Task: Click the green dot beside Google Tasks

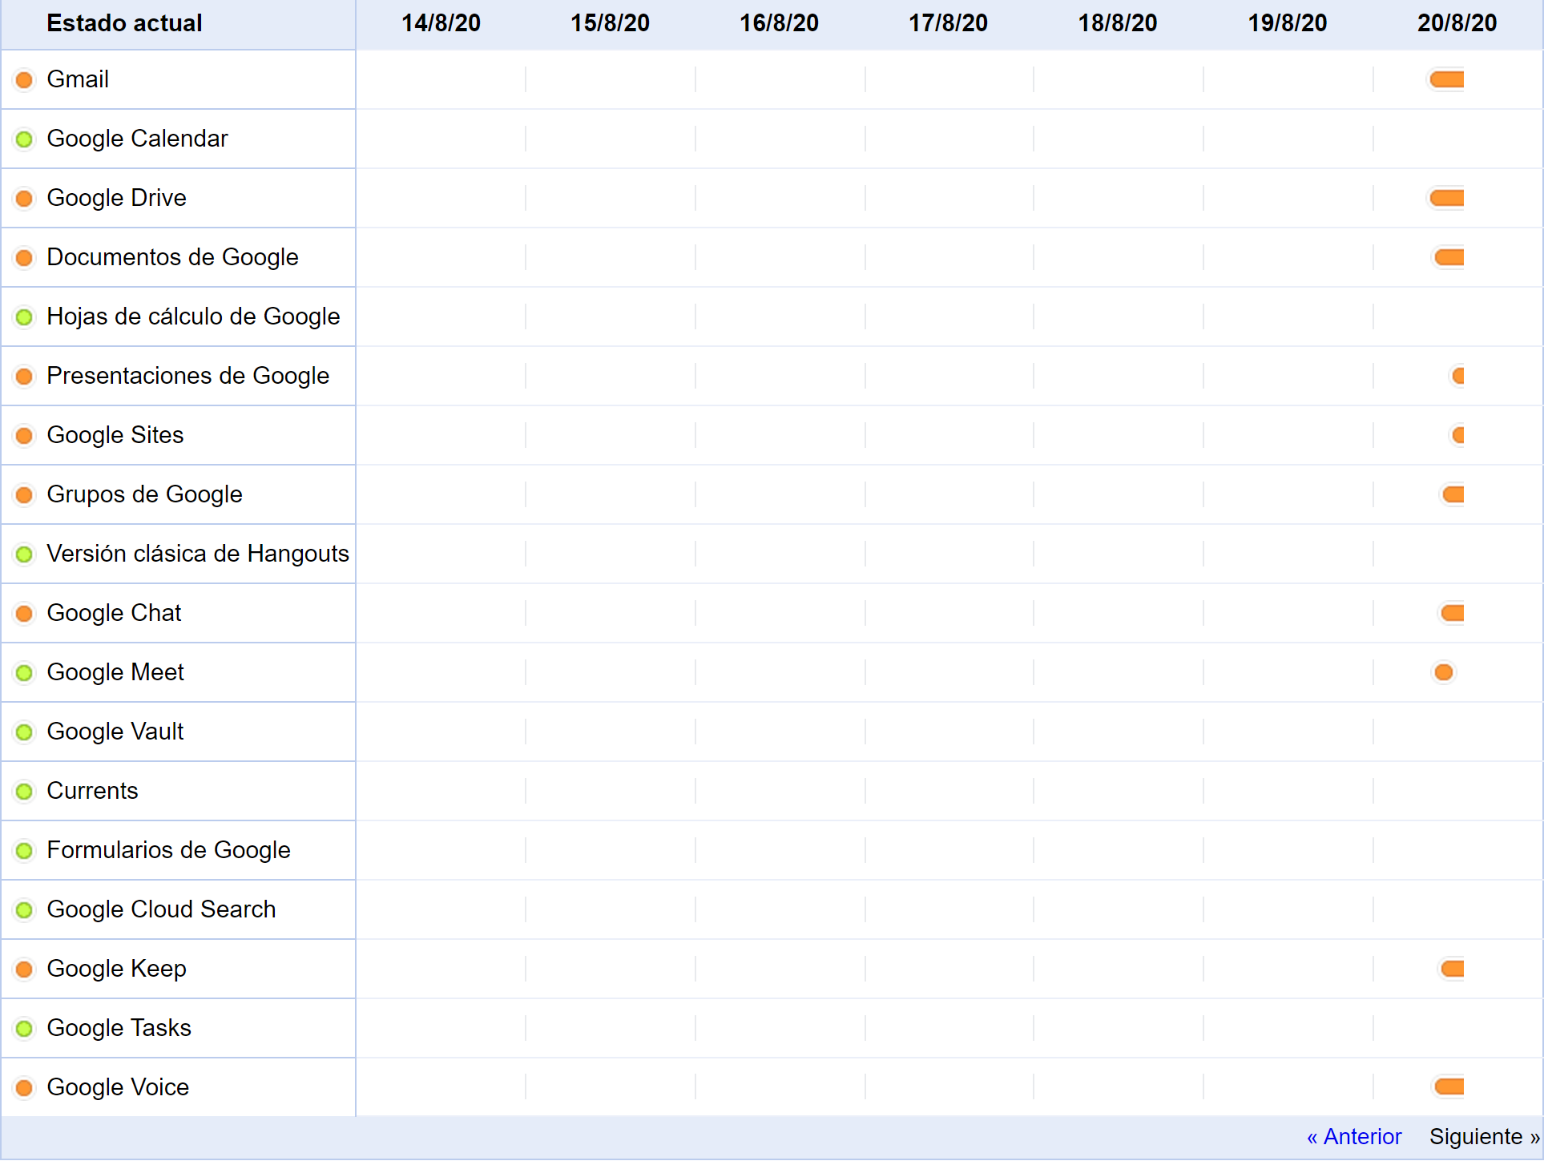Action: [x=25, y=1029]
